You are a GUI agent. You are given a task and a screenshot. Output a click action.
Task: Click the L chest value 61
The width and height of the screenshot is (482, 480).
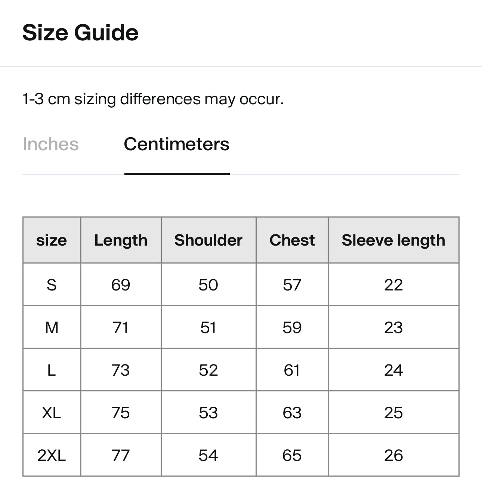pos(292,370)
